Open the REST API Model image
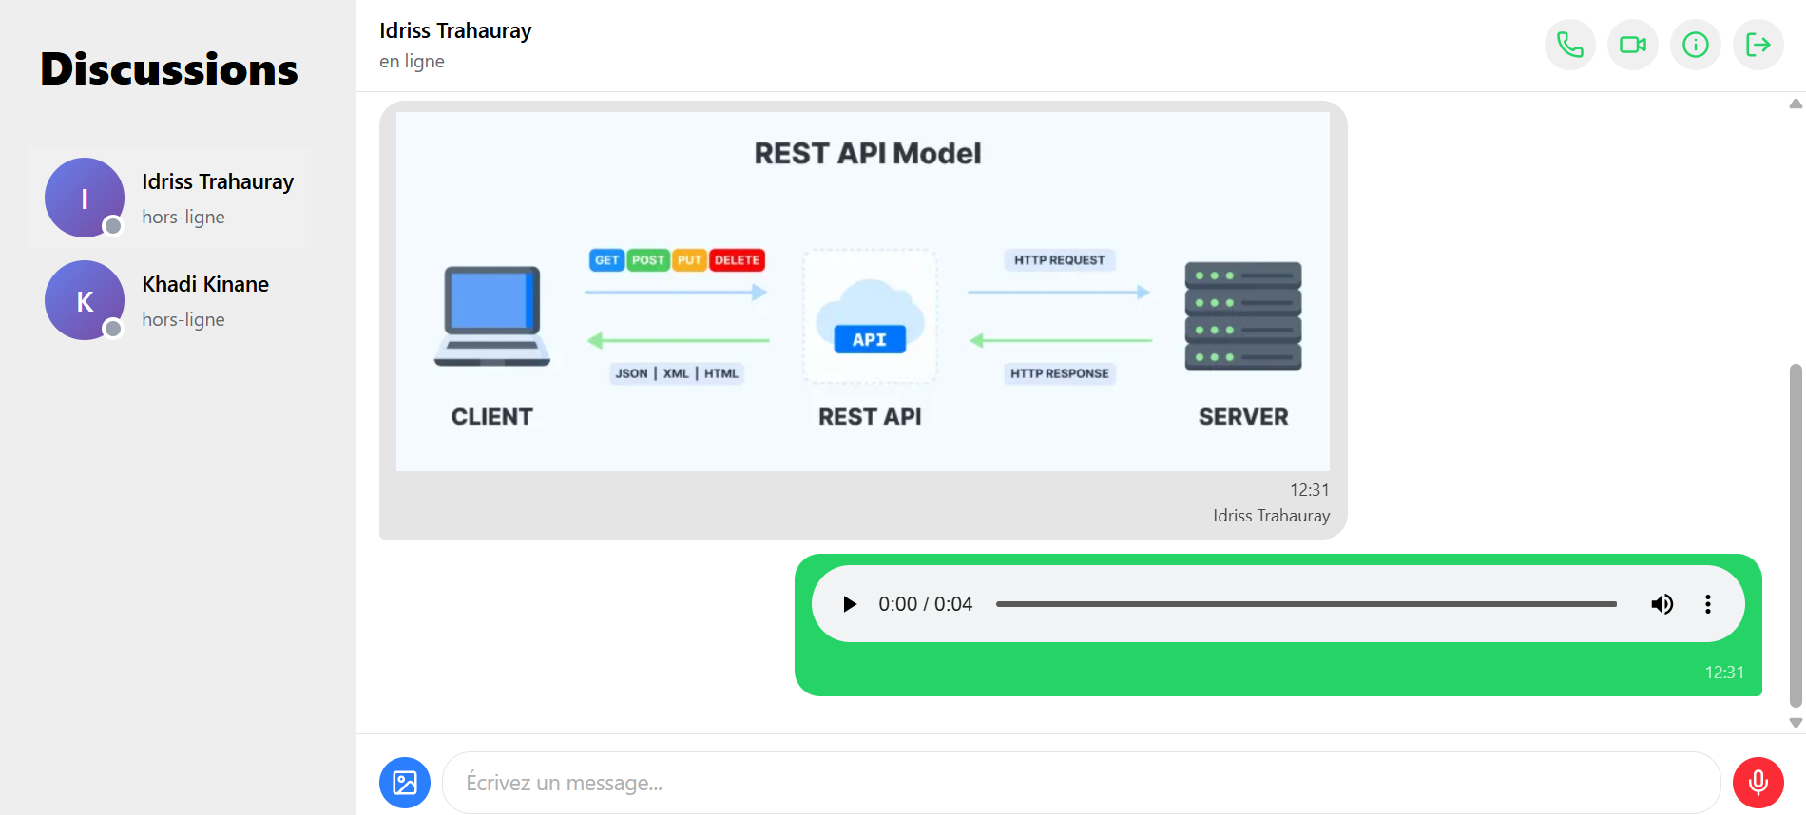This screenshot has height=815, width=1806. (862, 292)
